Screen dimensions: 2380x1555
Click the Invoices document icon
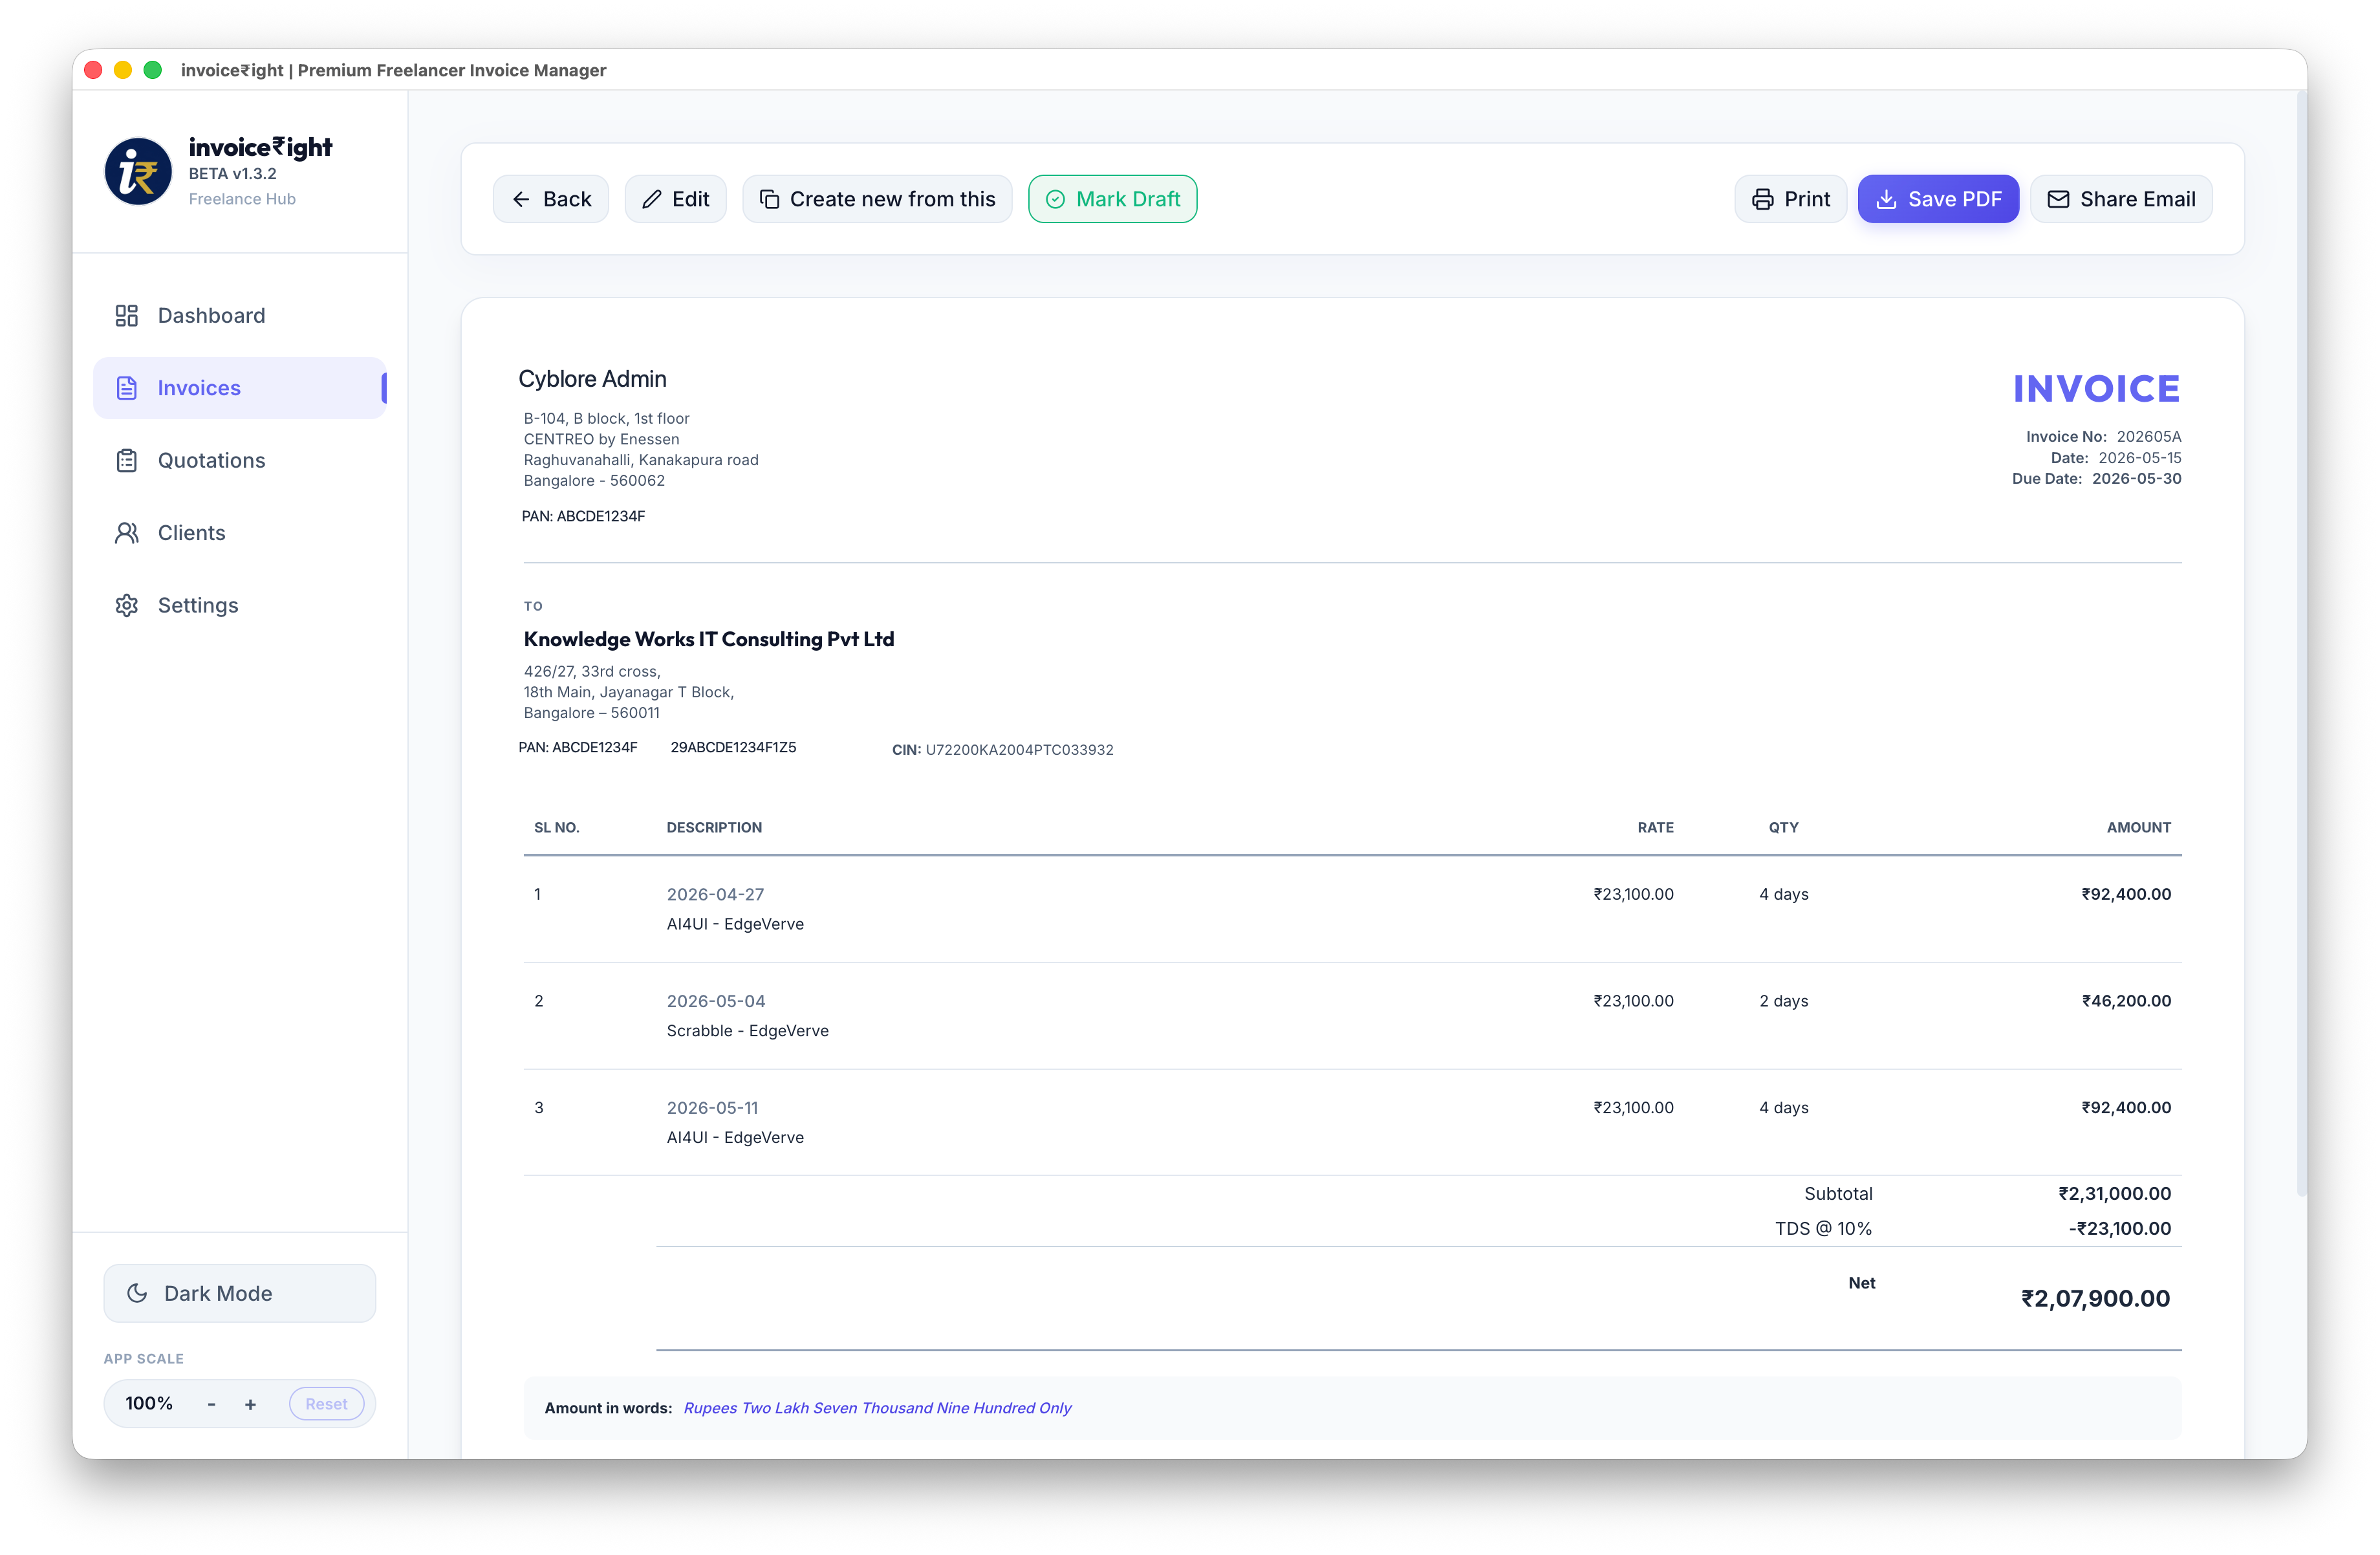[x=126, y=388]
